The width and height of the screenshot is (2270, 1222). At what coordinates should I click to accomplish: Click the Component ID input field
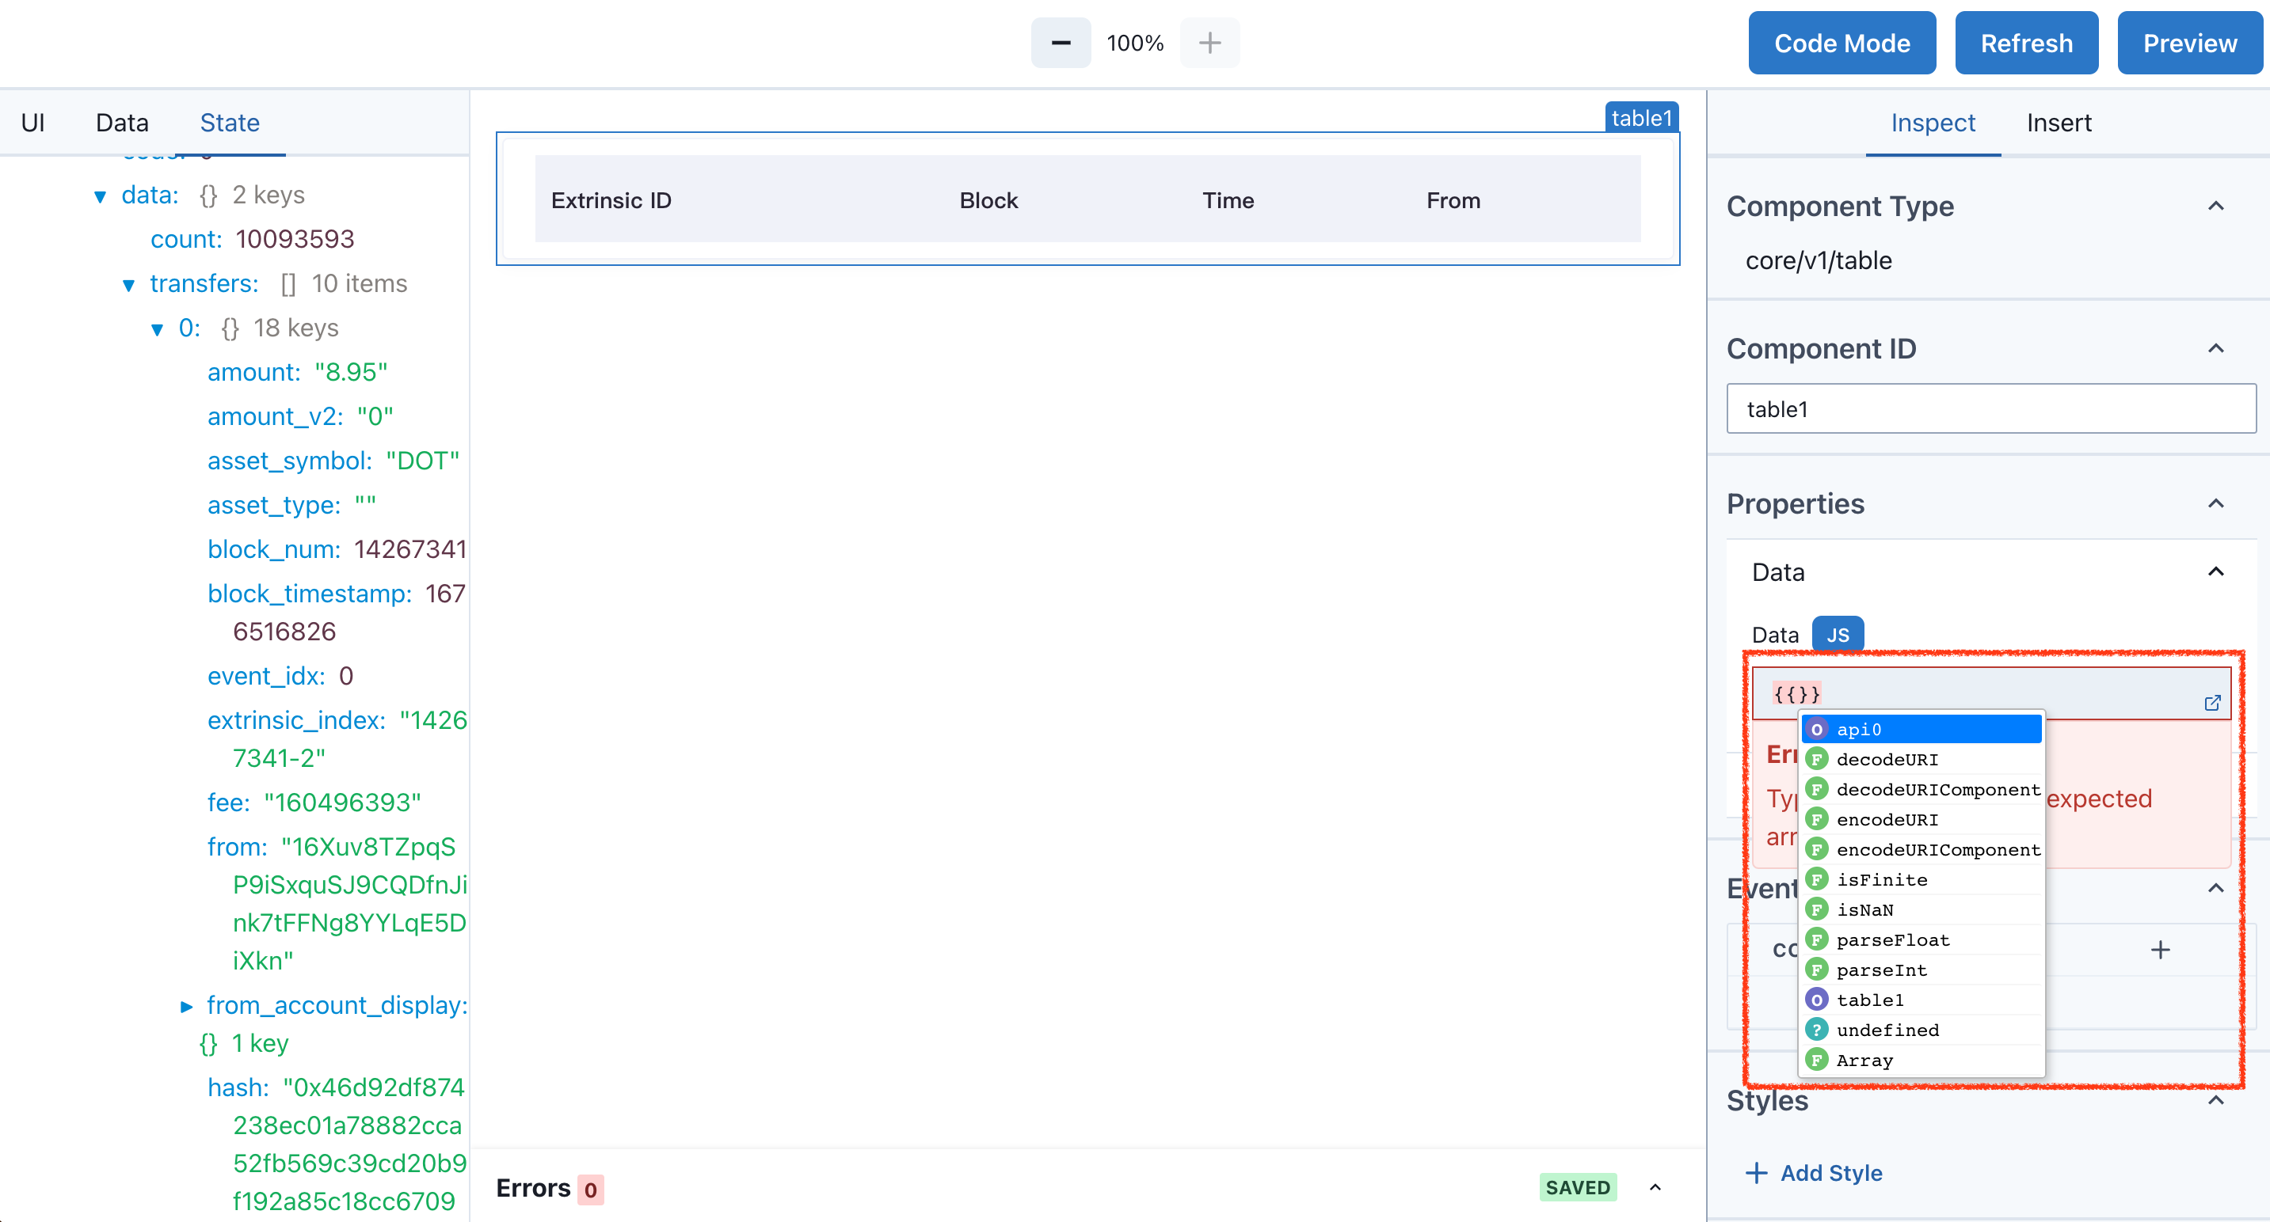click(1990, 409)
